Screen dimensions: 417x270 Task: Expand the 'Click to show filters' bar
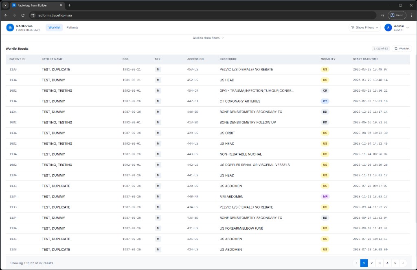[x=208, y=38]
